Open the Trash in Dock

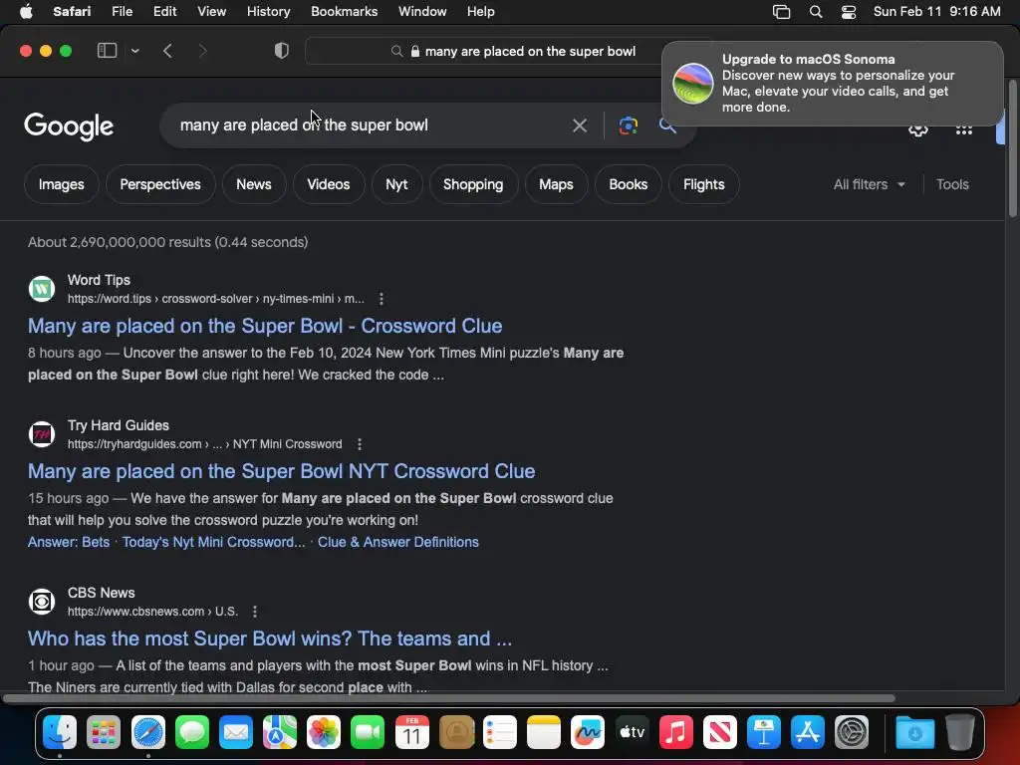[959, 732]
